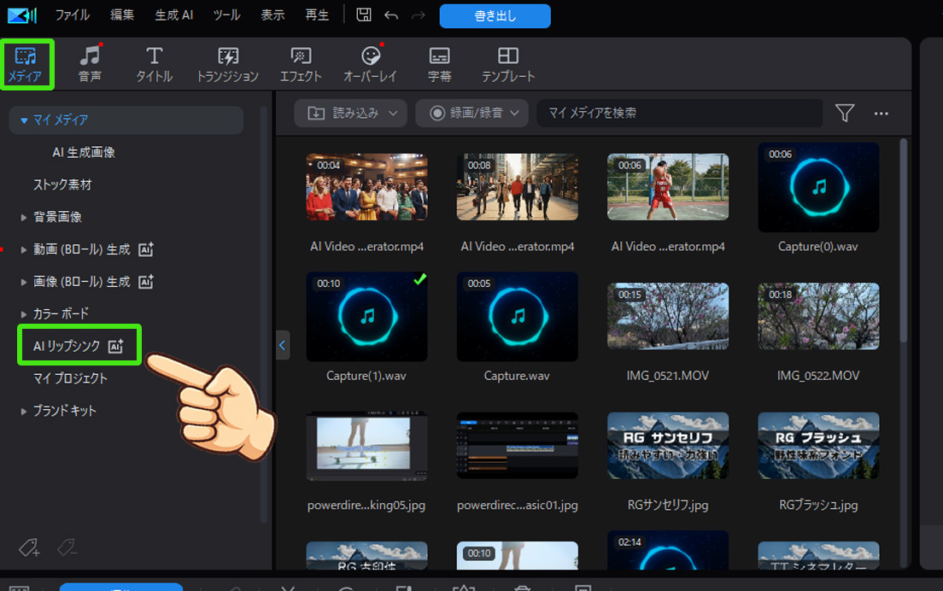Viewport: 943px width, 591px height.
Task: Open the Effect (エフェクト) room
Action: [301, 65]
